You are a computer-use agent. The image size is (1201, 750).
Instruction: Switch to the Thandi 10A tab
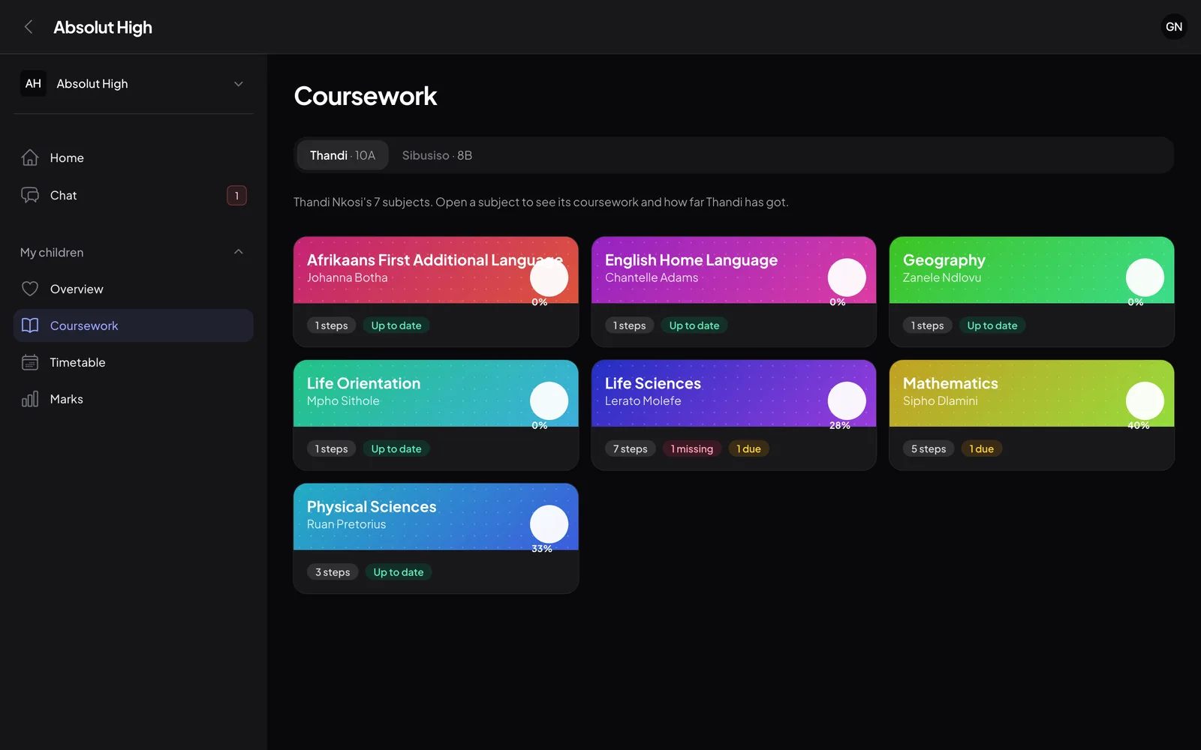342,155
